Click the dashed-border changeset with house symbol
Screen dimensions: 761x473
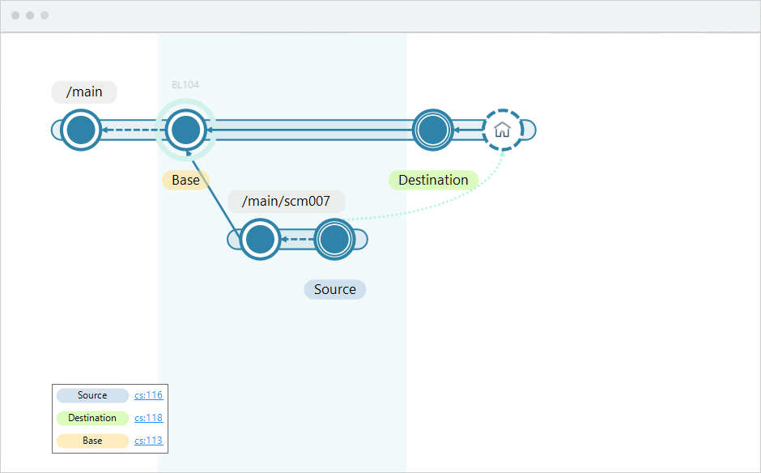503,128
